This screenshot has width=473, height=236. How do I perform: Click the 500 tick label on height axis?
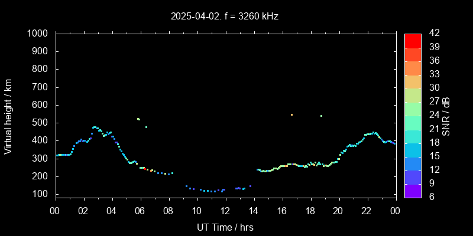point(41,123)
